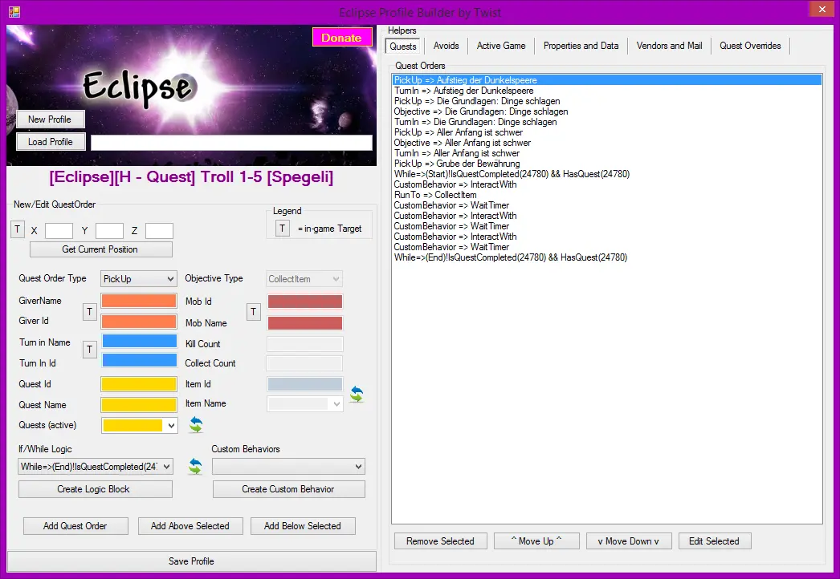Screen dimensions: 840x579
Task: Click the T button in the Legend box
Action: pos(283,229)
